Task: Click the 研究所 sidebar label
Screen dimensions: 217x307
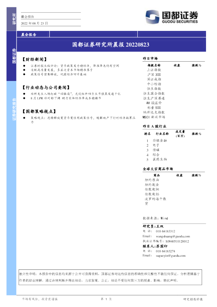Action: 14,19
